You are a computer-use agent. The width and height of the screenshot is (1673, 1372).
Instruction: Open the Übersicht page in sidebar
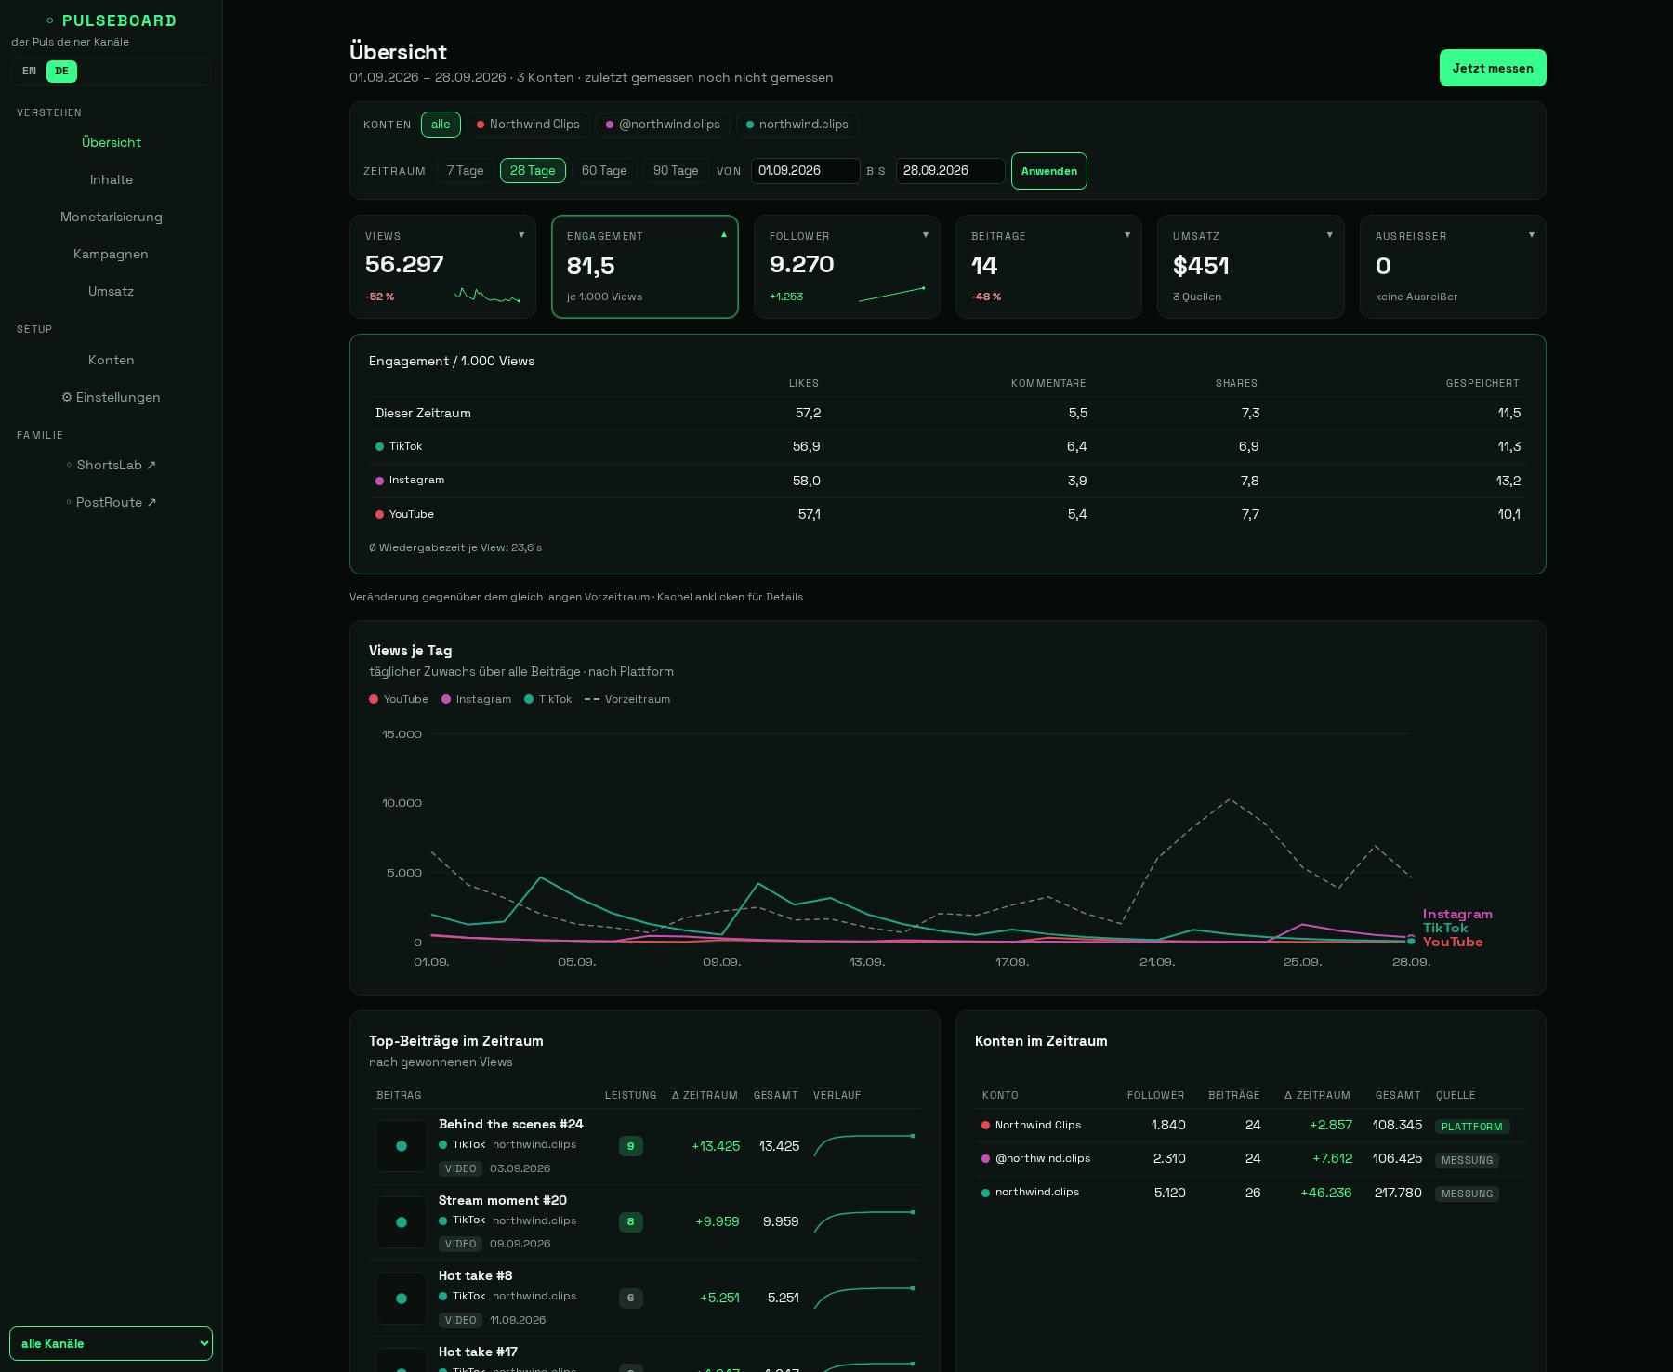point(111,142)
